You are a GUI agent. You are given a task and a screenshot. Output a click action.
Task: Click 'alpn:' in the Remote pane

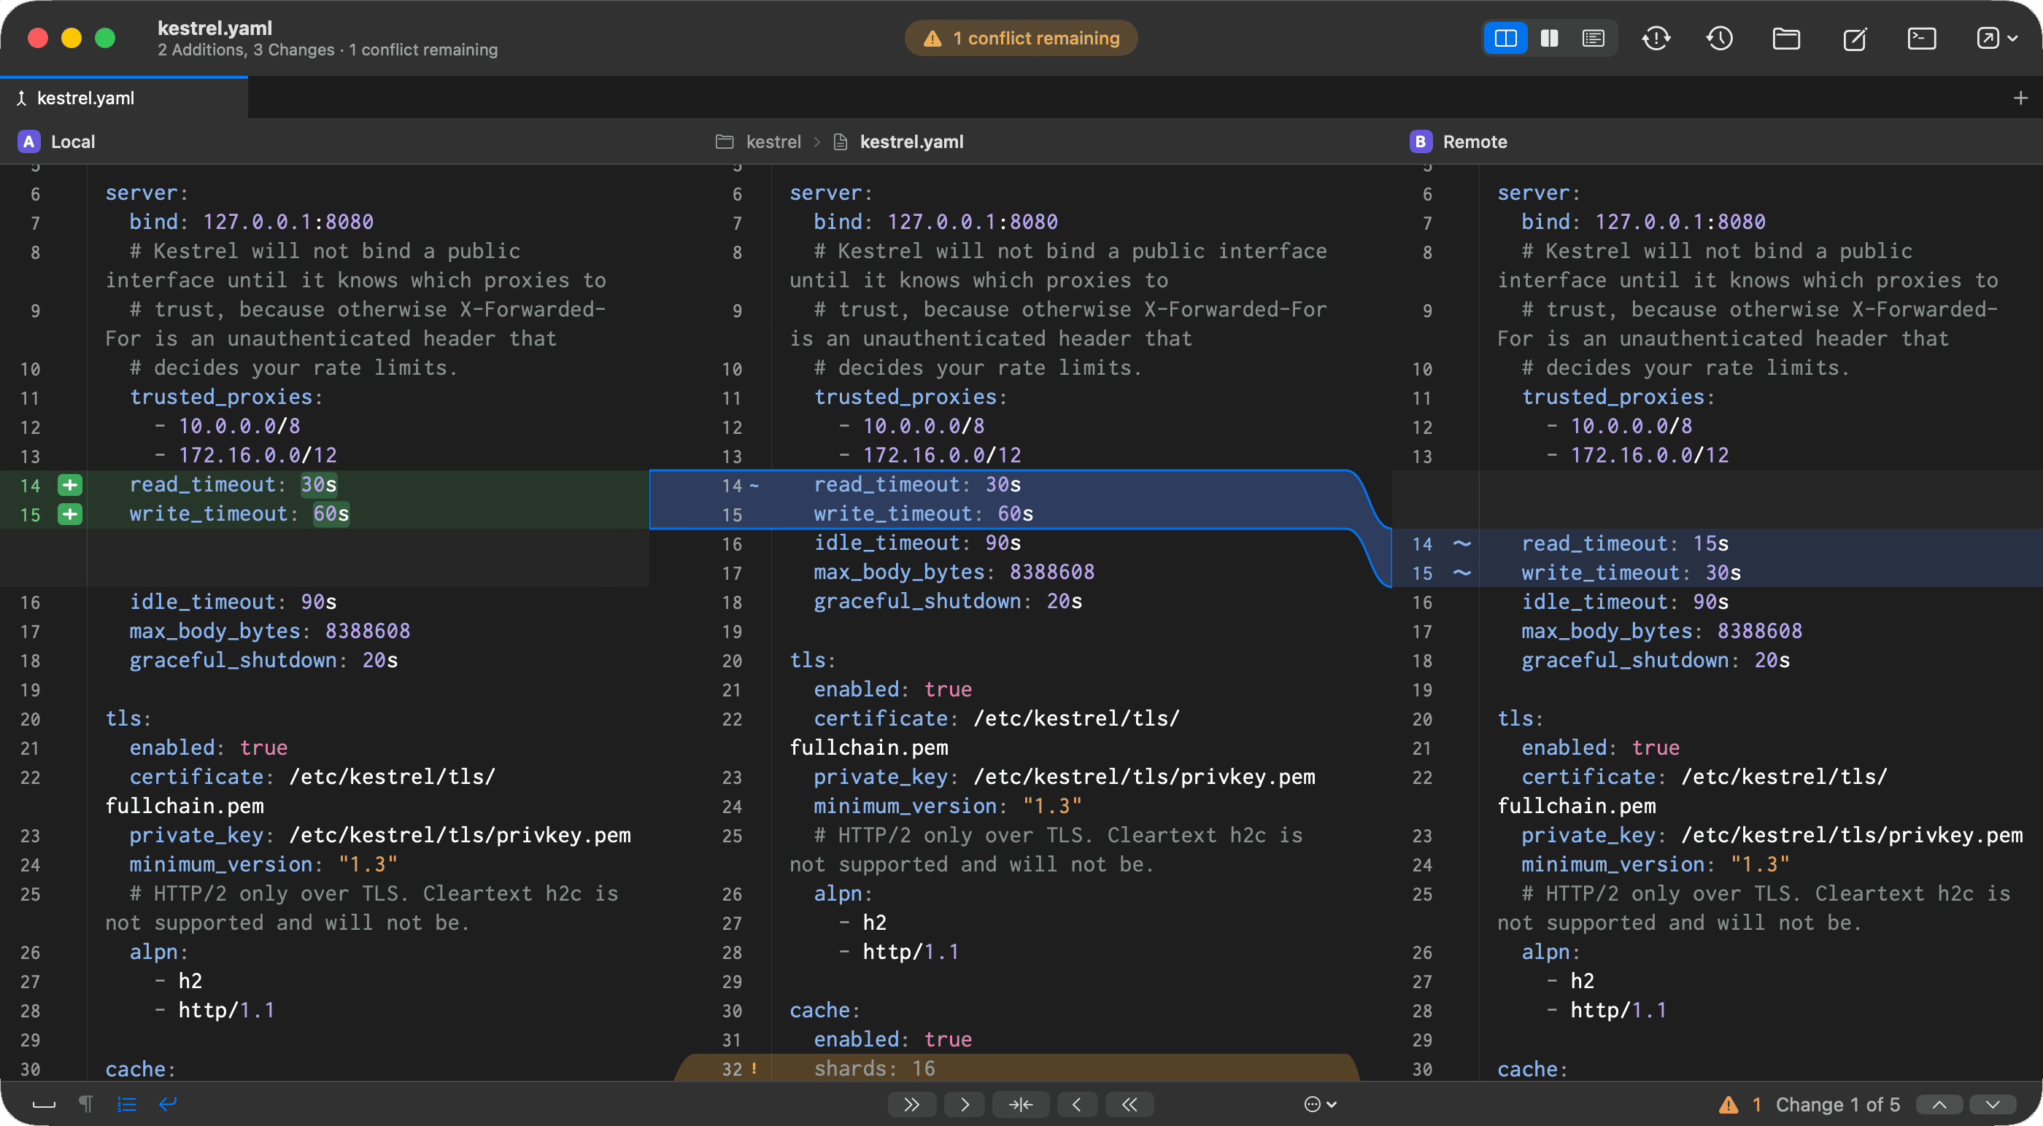coord(1550,952)
